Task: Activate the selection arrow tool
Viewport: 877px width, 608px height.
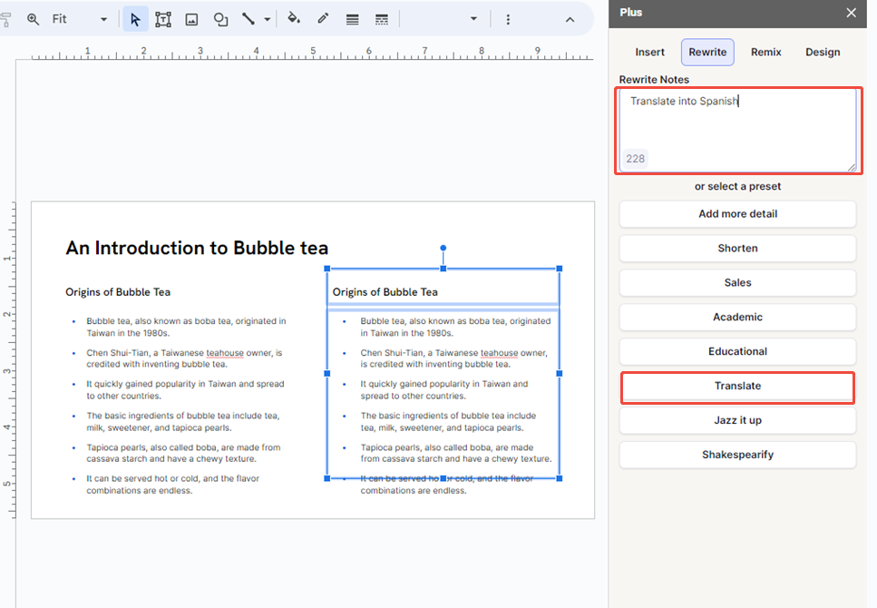Action: click(x=135, y=18)
